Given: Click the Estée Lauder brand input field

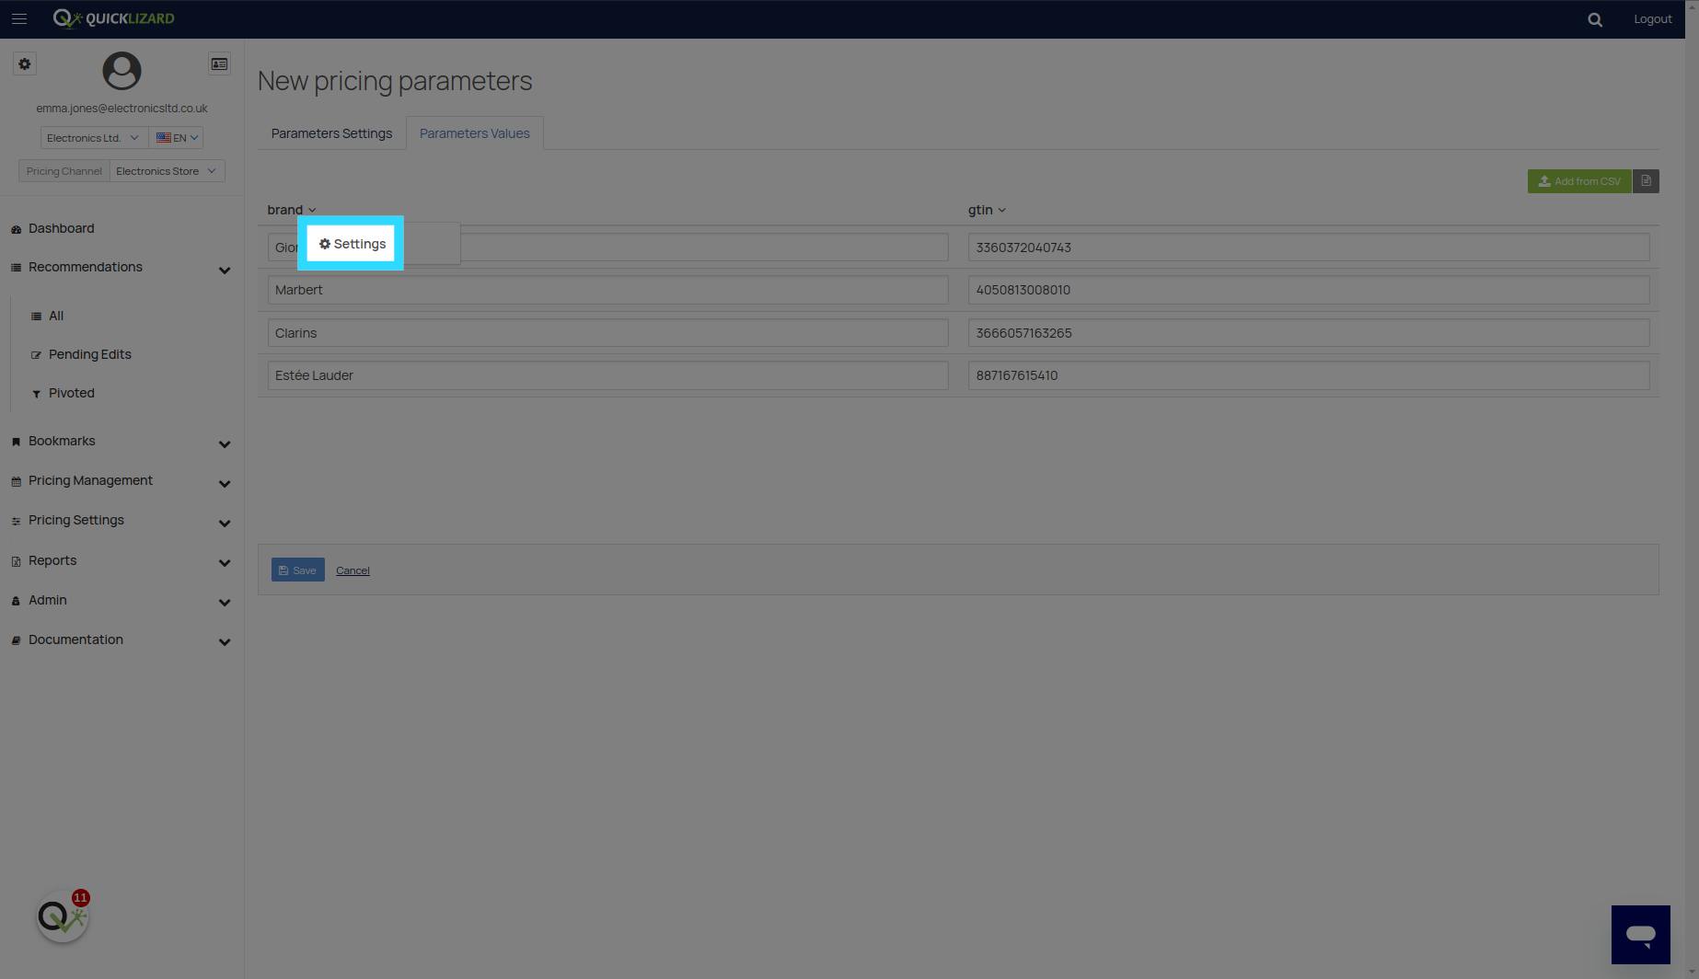Looking at the screenshot, I should click(x=607, y=375).
